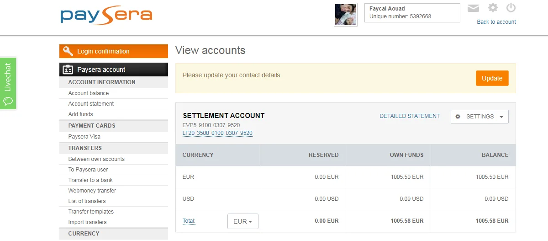Click the Total link in balance table
The width and height of the screenshot is (548, 241).
coord(189,221)
